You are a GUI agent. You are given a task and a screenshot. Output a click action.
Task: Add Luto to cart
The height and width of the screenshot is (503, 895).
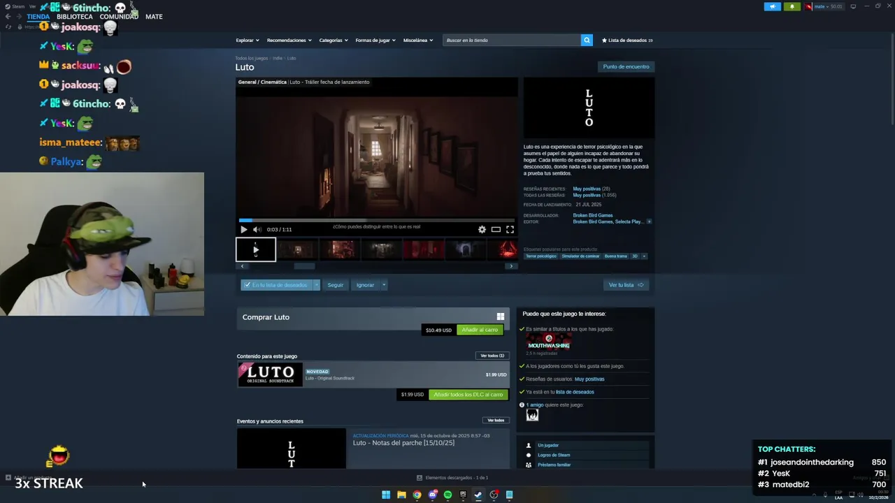point(480,330)
